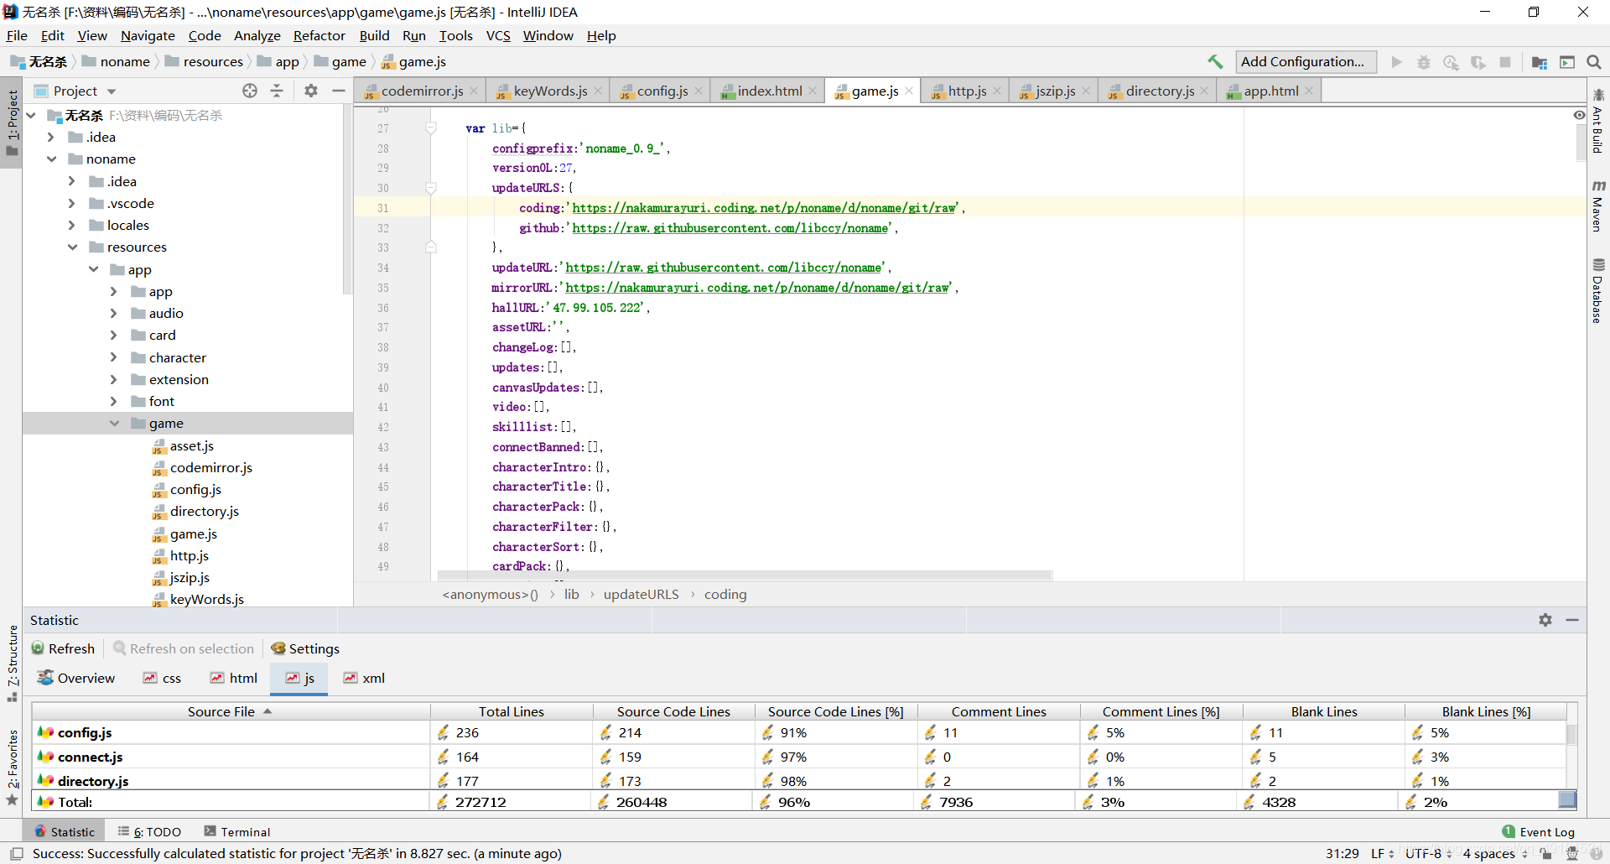Click the Project tree vertical scrollbar
The image size is (1610, 864).
[347, 201]
